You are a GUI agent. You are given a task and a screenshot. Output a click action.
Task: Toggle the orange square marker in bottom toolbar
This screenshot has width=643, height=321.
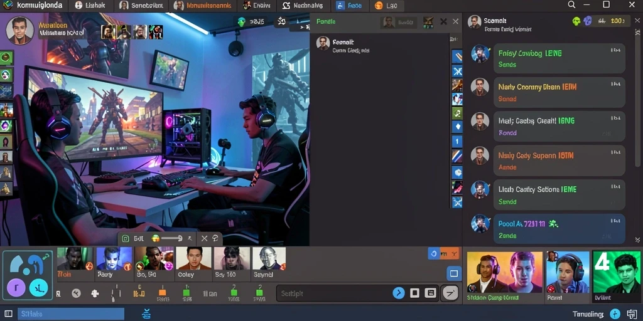tap(162, 293)
